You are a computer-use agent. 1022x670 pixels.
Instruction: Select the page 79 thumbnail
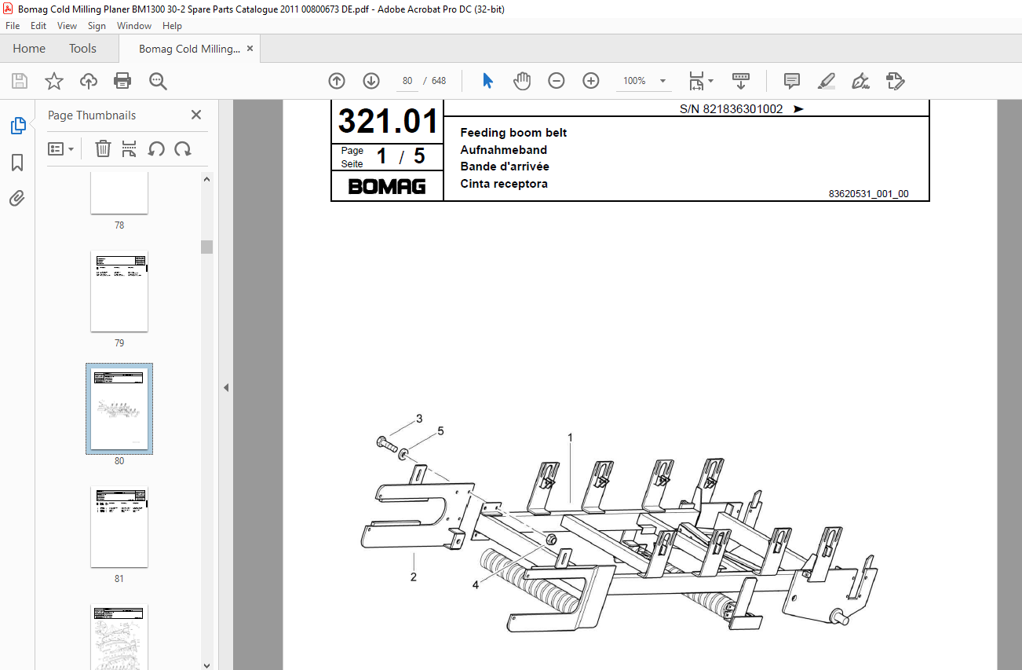point(119,291)
